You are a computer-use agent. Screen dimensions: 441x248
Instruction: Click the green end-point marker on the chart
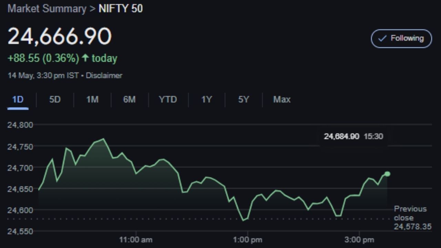click(387, 174)
